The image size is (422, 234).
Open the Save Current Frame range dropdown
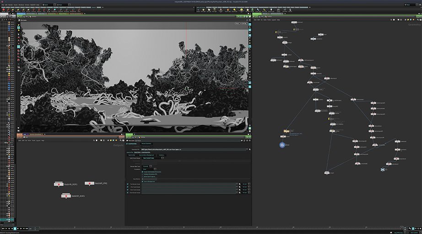[152, 158]
